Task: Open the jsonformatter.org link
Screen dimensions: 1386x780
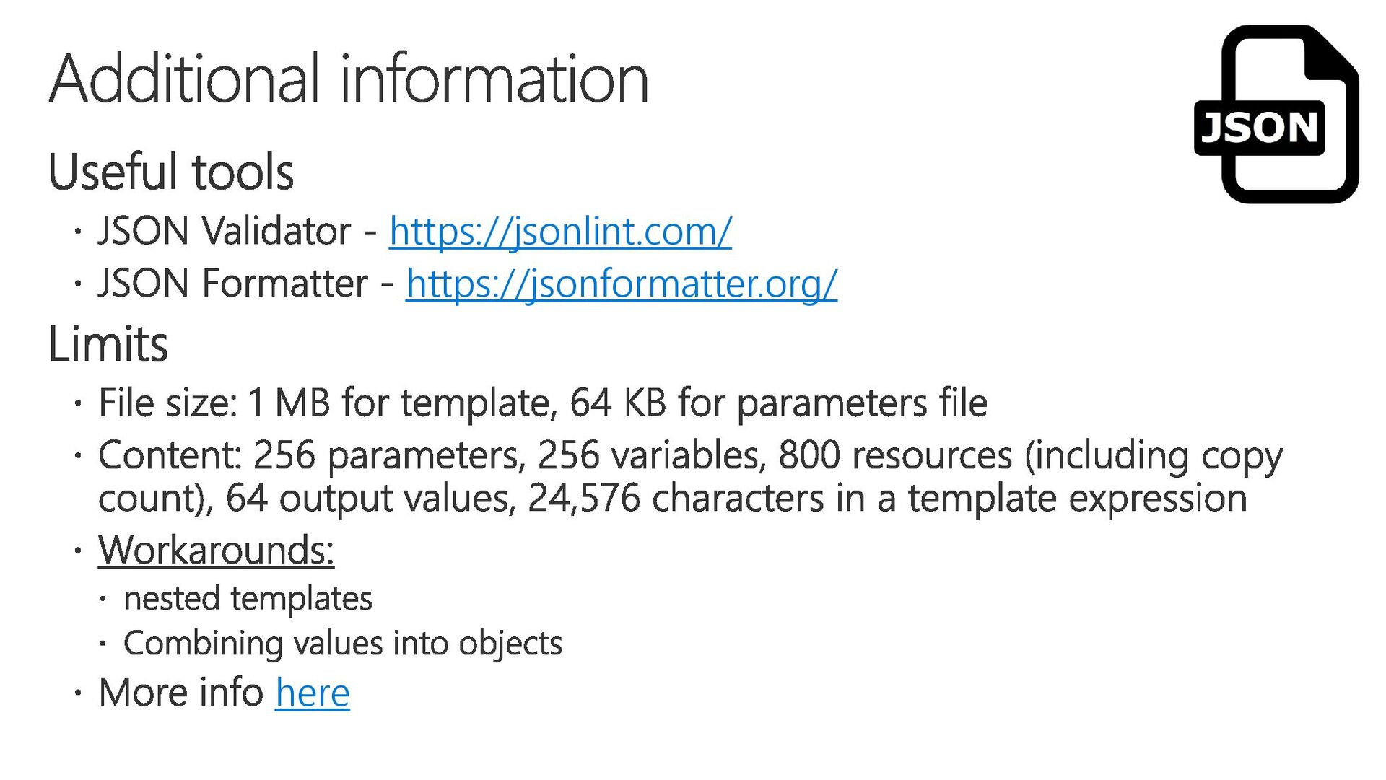Action: click(x=621, y=284)
